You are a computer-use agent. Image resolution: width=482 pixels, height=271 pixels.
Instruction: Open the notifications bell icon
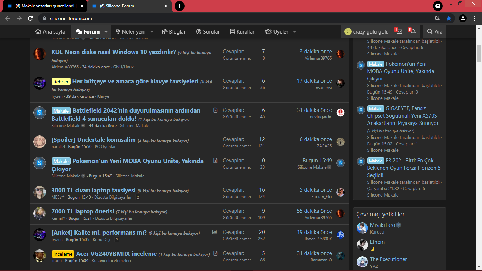pos(413,31)
